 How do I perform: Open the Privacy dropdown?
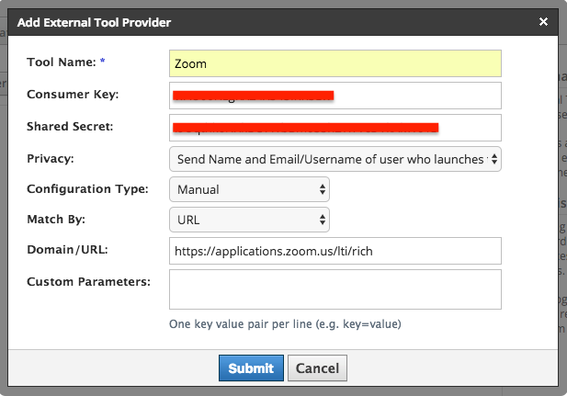335,159
